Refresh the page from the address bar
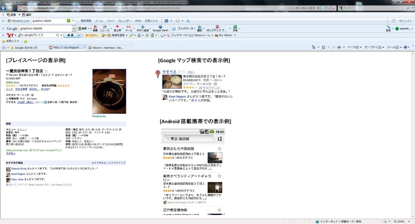This screenshot has height=224, width=415. (x=328, y=8)
